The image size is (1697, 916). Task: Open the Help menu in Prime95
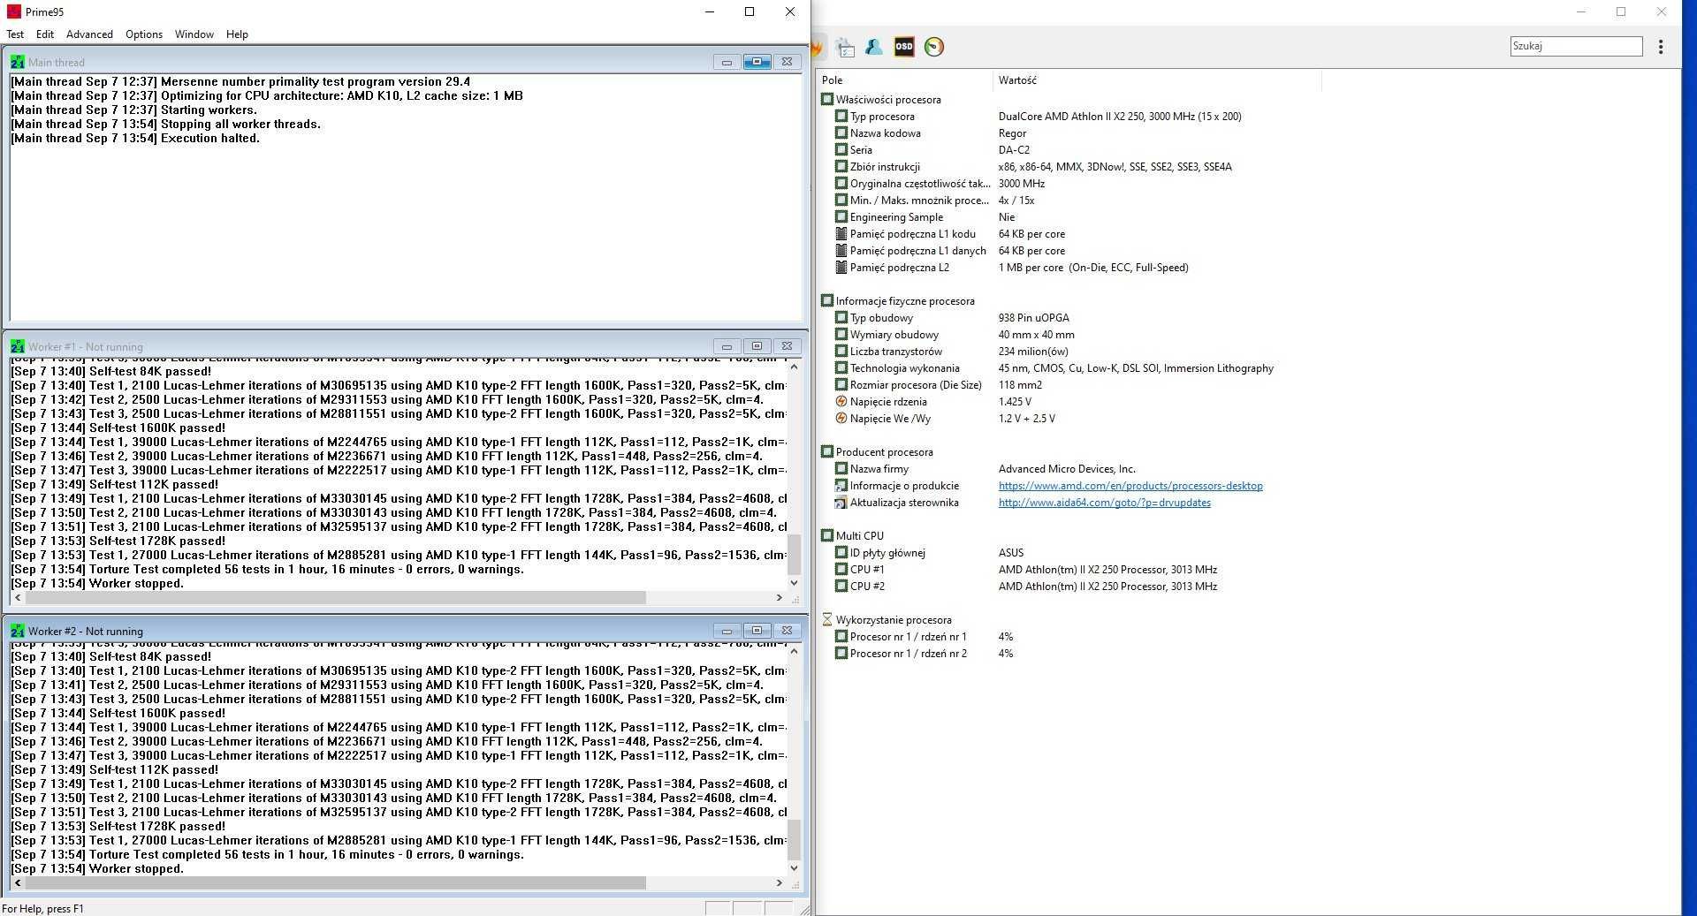point(237,34)
